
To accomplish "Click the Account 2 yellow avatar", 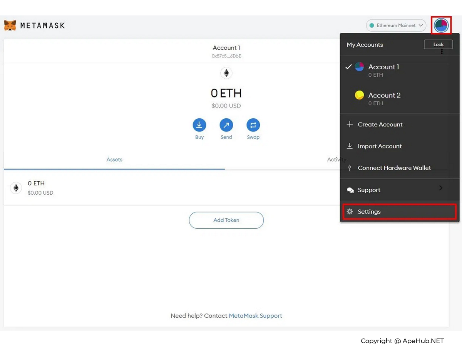I will click(359, 95).
